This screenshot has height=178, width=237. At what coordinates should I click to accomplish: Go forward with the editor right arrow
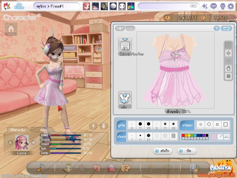[x=130, y=28]
